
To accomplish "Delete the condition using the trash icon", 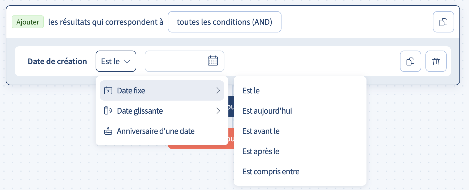I will coord(436,61).
